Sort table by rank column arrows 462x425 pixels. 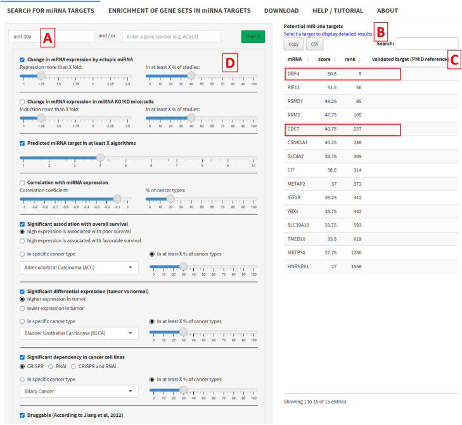pyautogui.click(x=359, y=59)
